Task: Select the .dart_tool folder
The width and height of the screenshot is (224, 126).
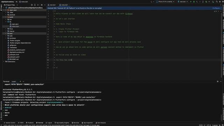Action: pos(13,10)
